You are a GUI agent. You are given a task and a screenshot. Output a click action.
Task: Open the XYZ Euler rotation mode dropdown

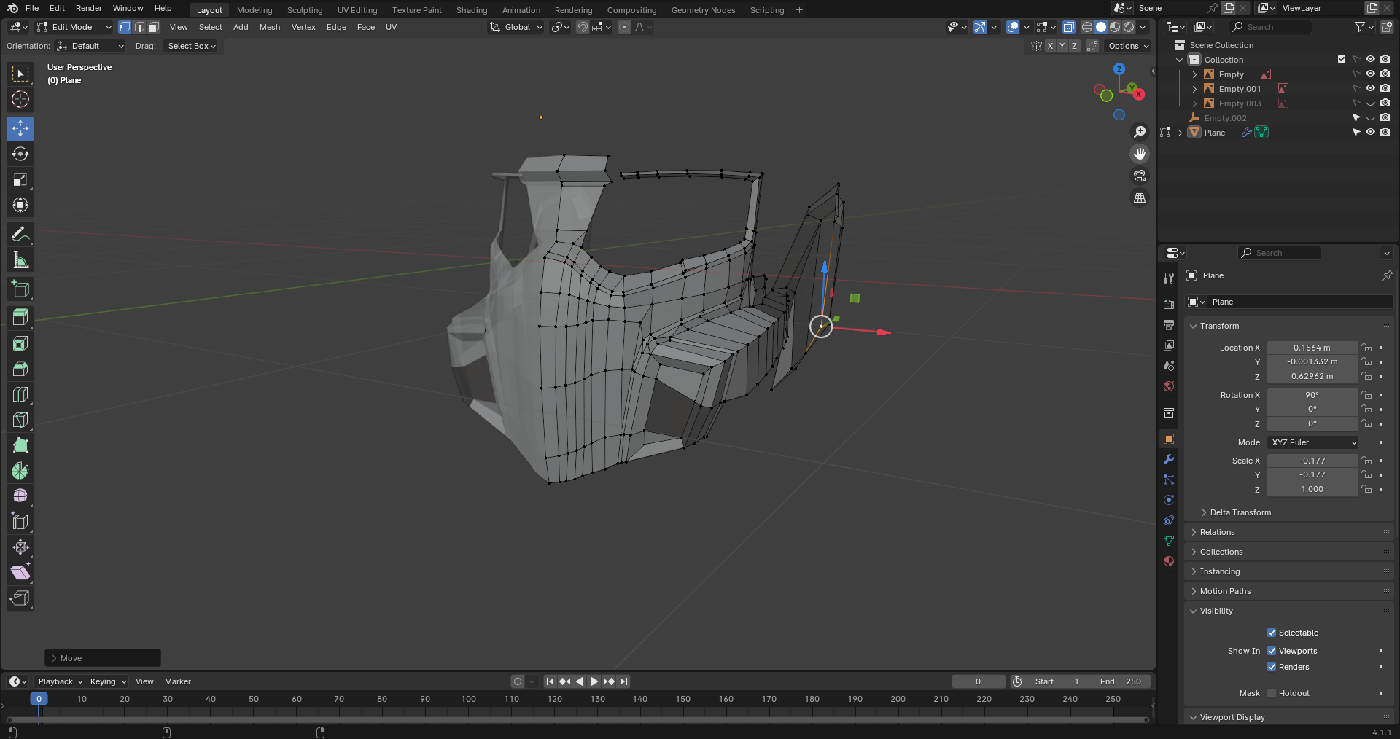tap(1313, 442)
